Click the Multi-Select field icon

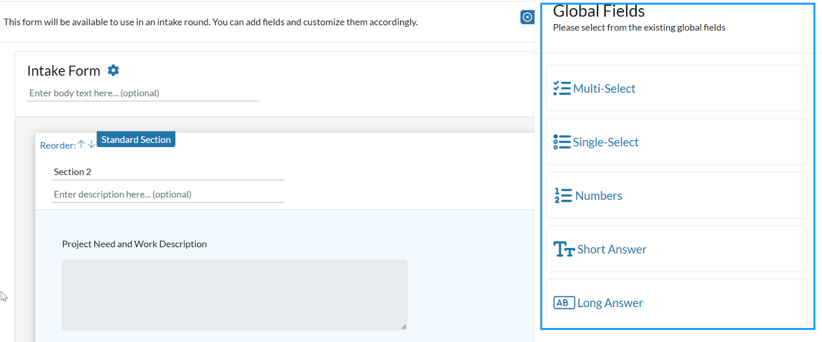[562, 88]
